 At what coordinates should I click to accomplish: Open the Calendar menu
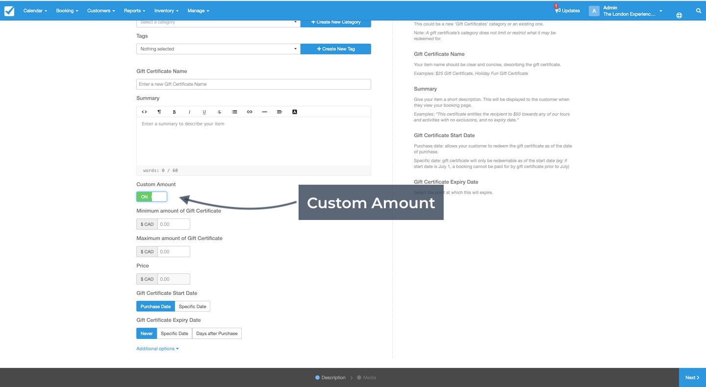pos(35,11)
